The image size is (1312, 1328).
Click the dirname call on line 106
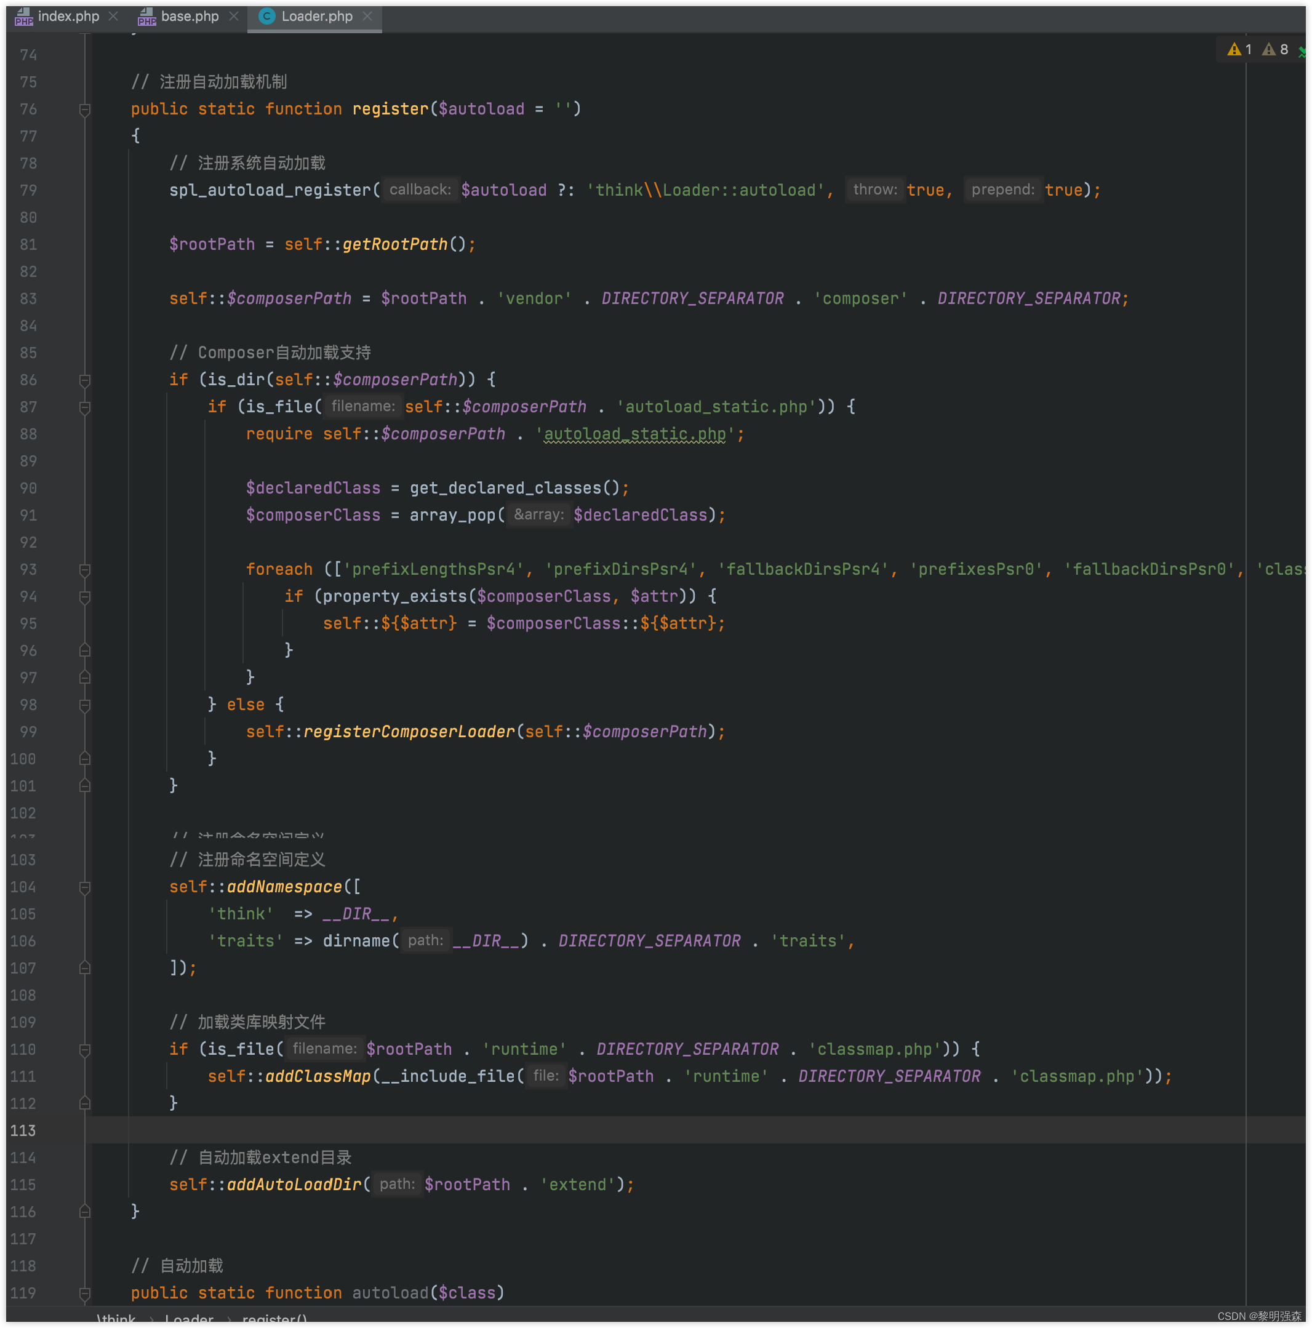click(x=356, y=941)
